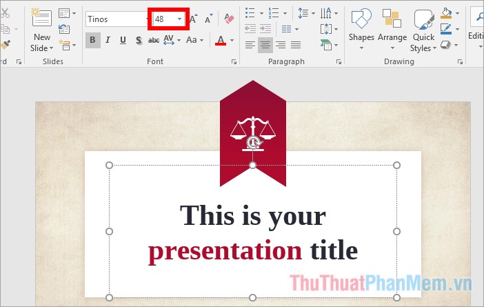Clear all formatting with the eraser icon
This screenshot has height=307, width=484.
(x=229, y=19)
